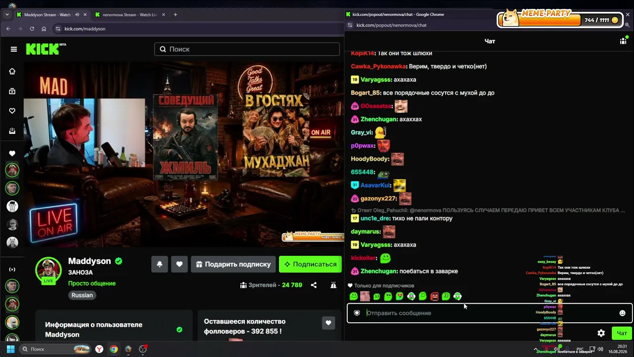Mute the Maddyson Stream tab audio
This screenshot has height=357, width=634.
coord(77,15)
